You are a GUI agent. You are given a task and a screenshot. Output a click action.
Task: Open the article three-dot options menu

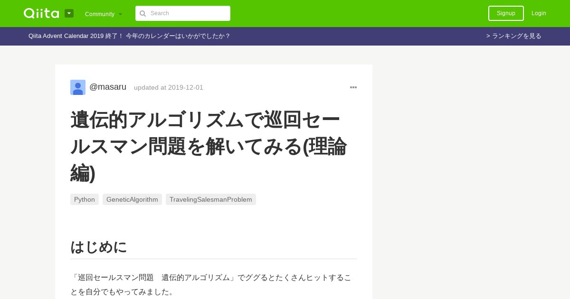coord(353,87)
